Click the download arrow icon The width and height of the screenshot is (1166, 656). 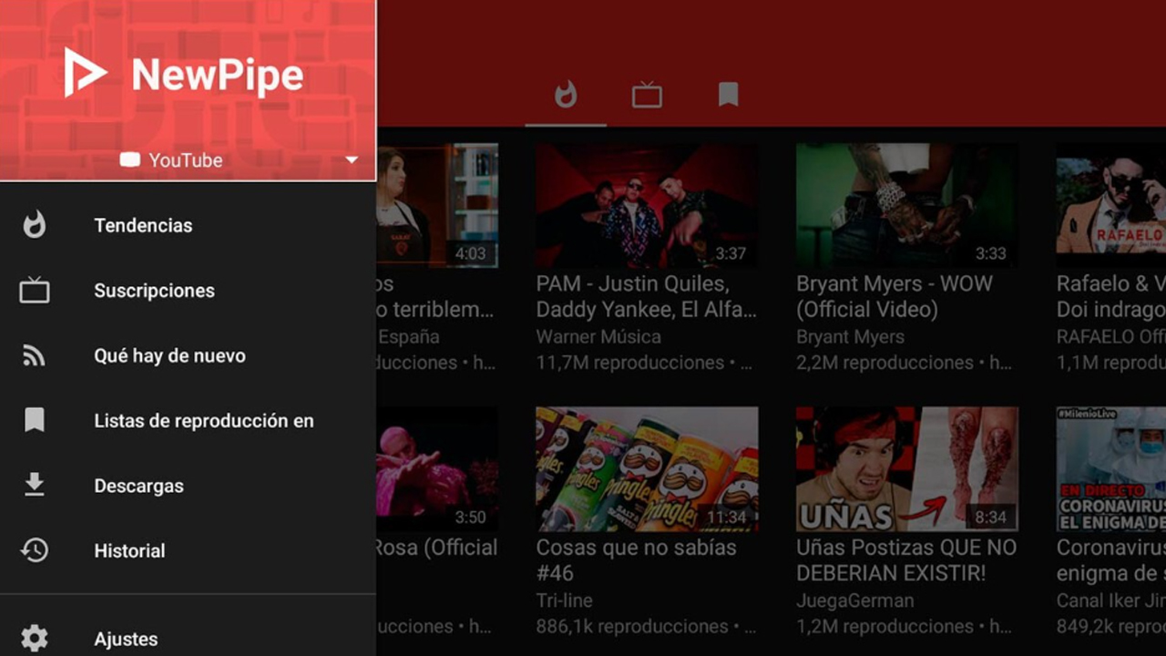[35, 485]
